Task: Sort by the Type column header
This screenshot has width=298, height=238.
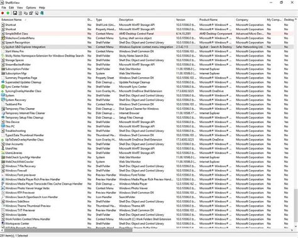Action: [106, 19]
